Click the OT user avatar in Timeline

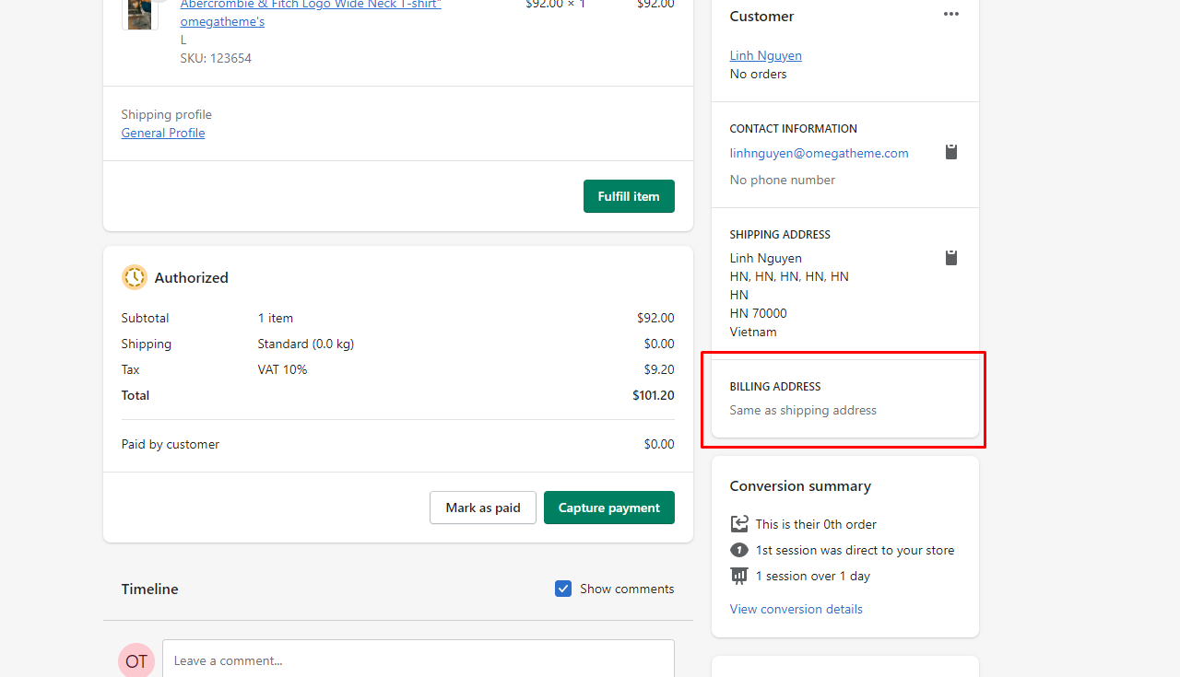(x=136, y=660)
